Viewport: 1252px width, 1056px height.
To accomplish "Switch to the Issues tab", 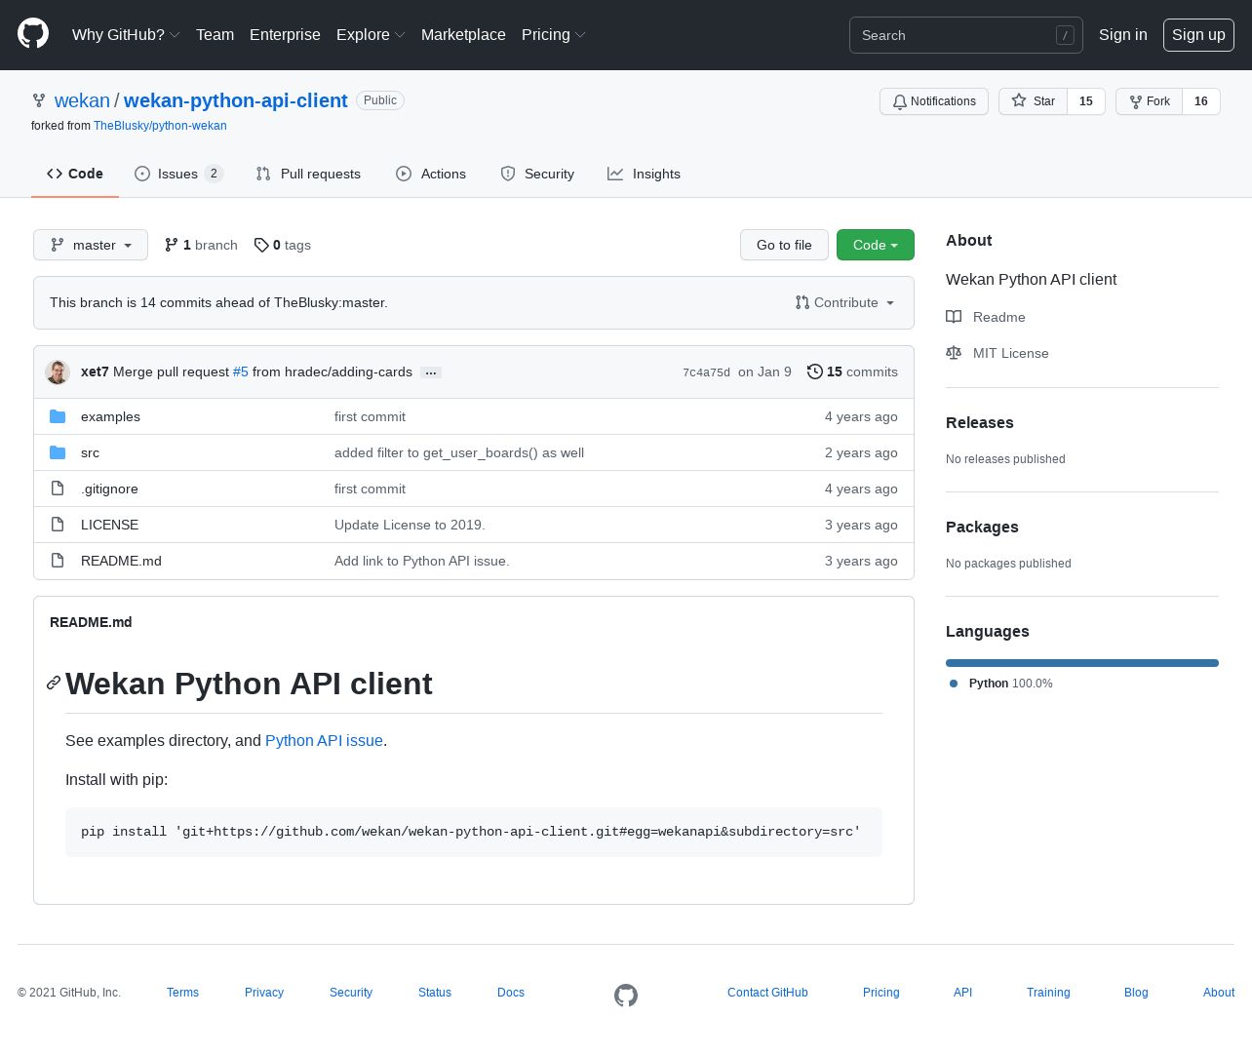I will [x=178, y=174].
